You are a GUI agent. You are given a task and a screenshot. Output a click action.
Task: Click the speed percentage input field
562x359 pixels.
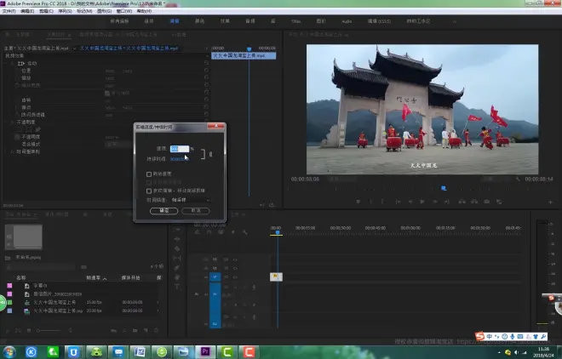(180, 149)
